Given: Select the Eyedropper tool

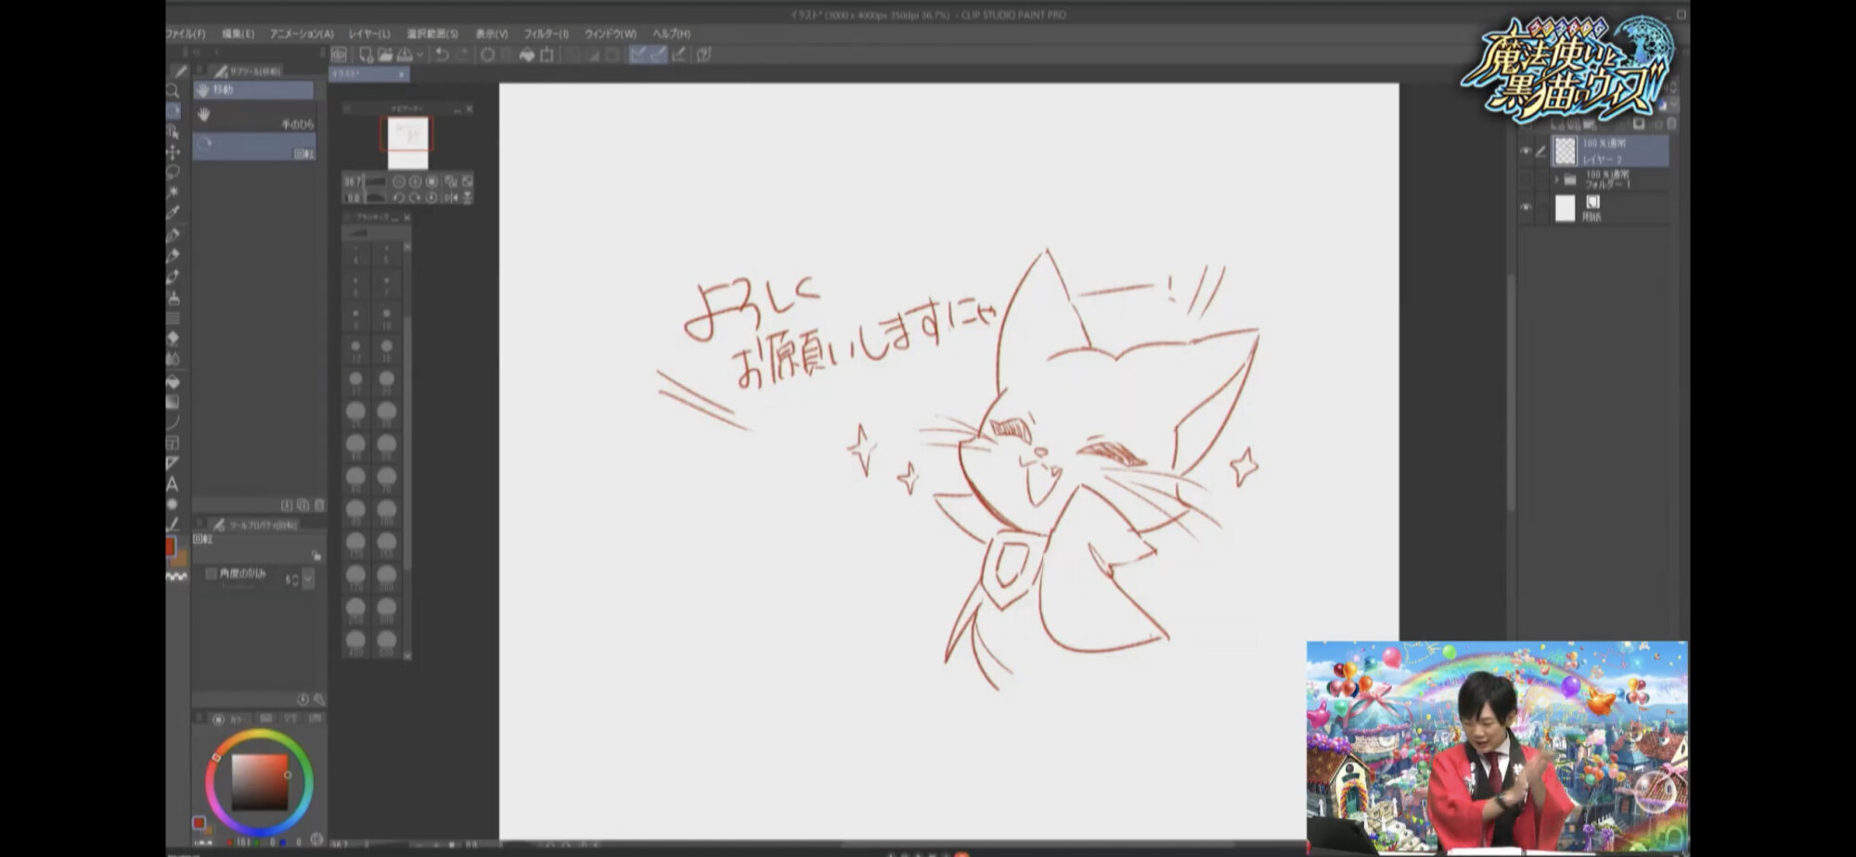Looking at the screenshot, I should (x=173, y=212).
